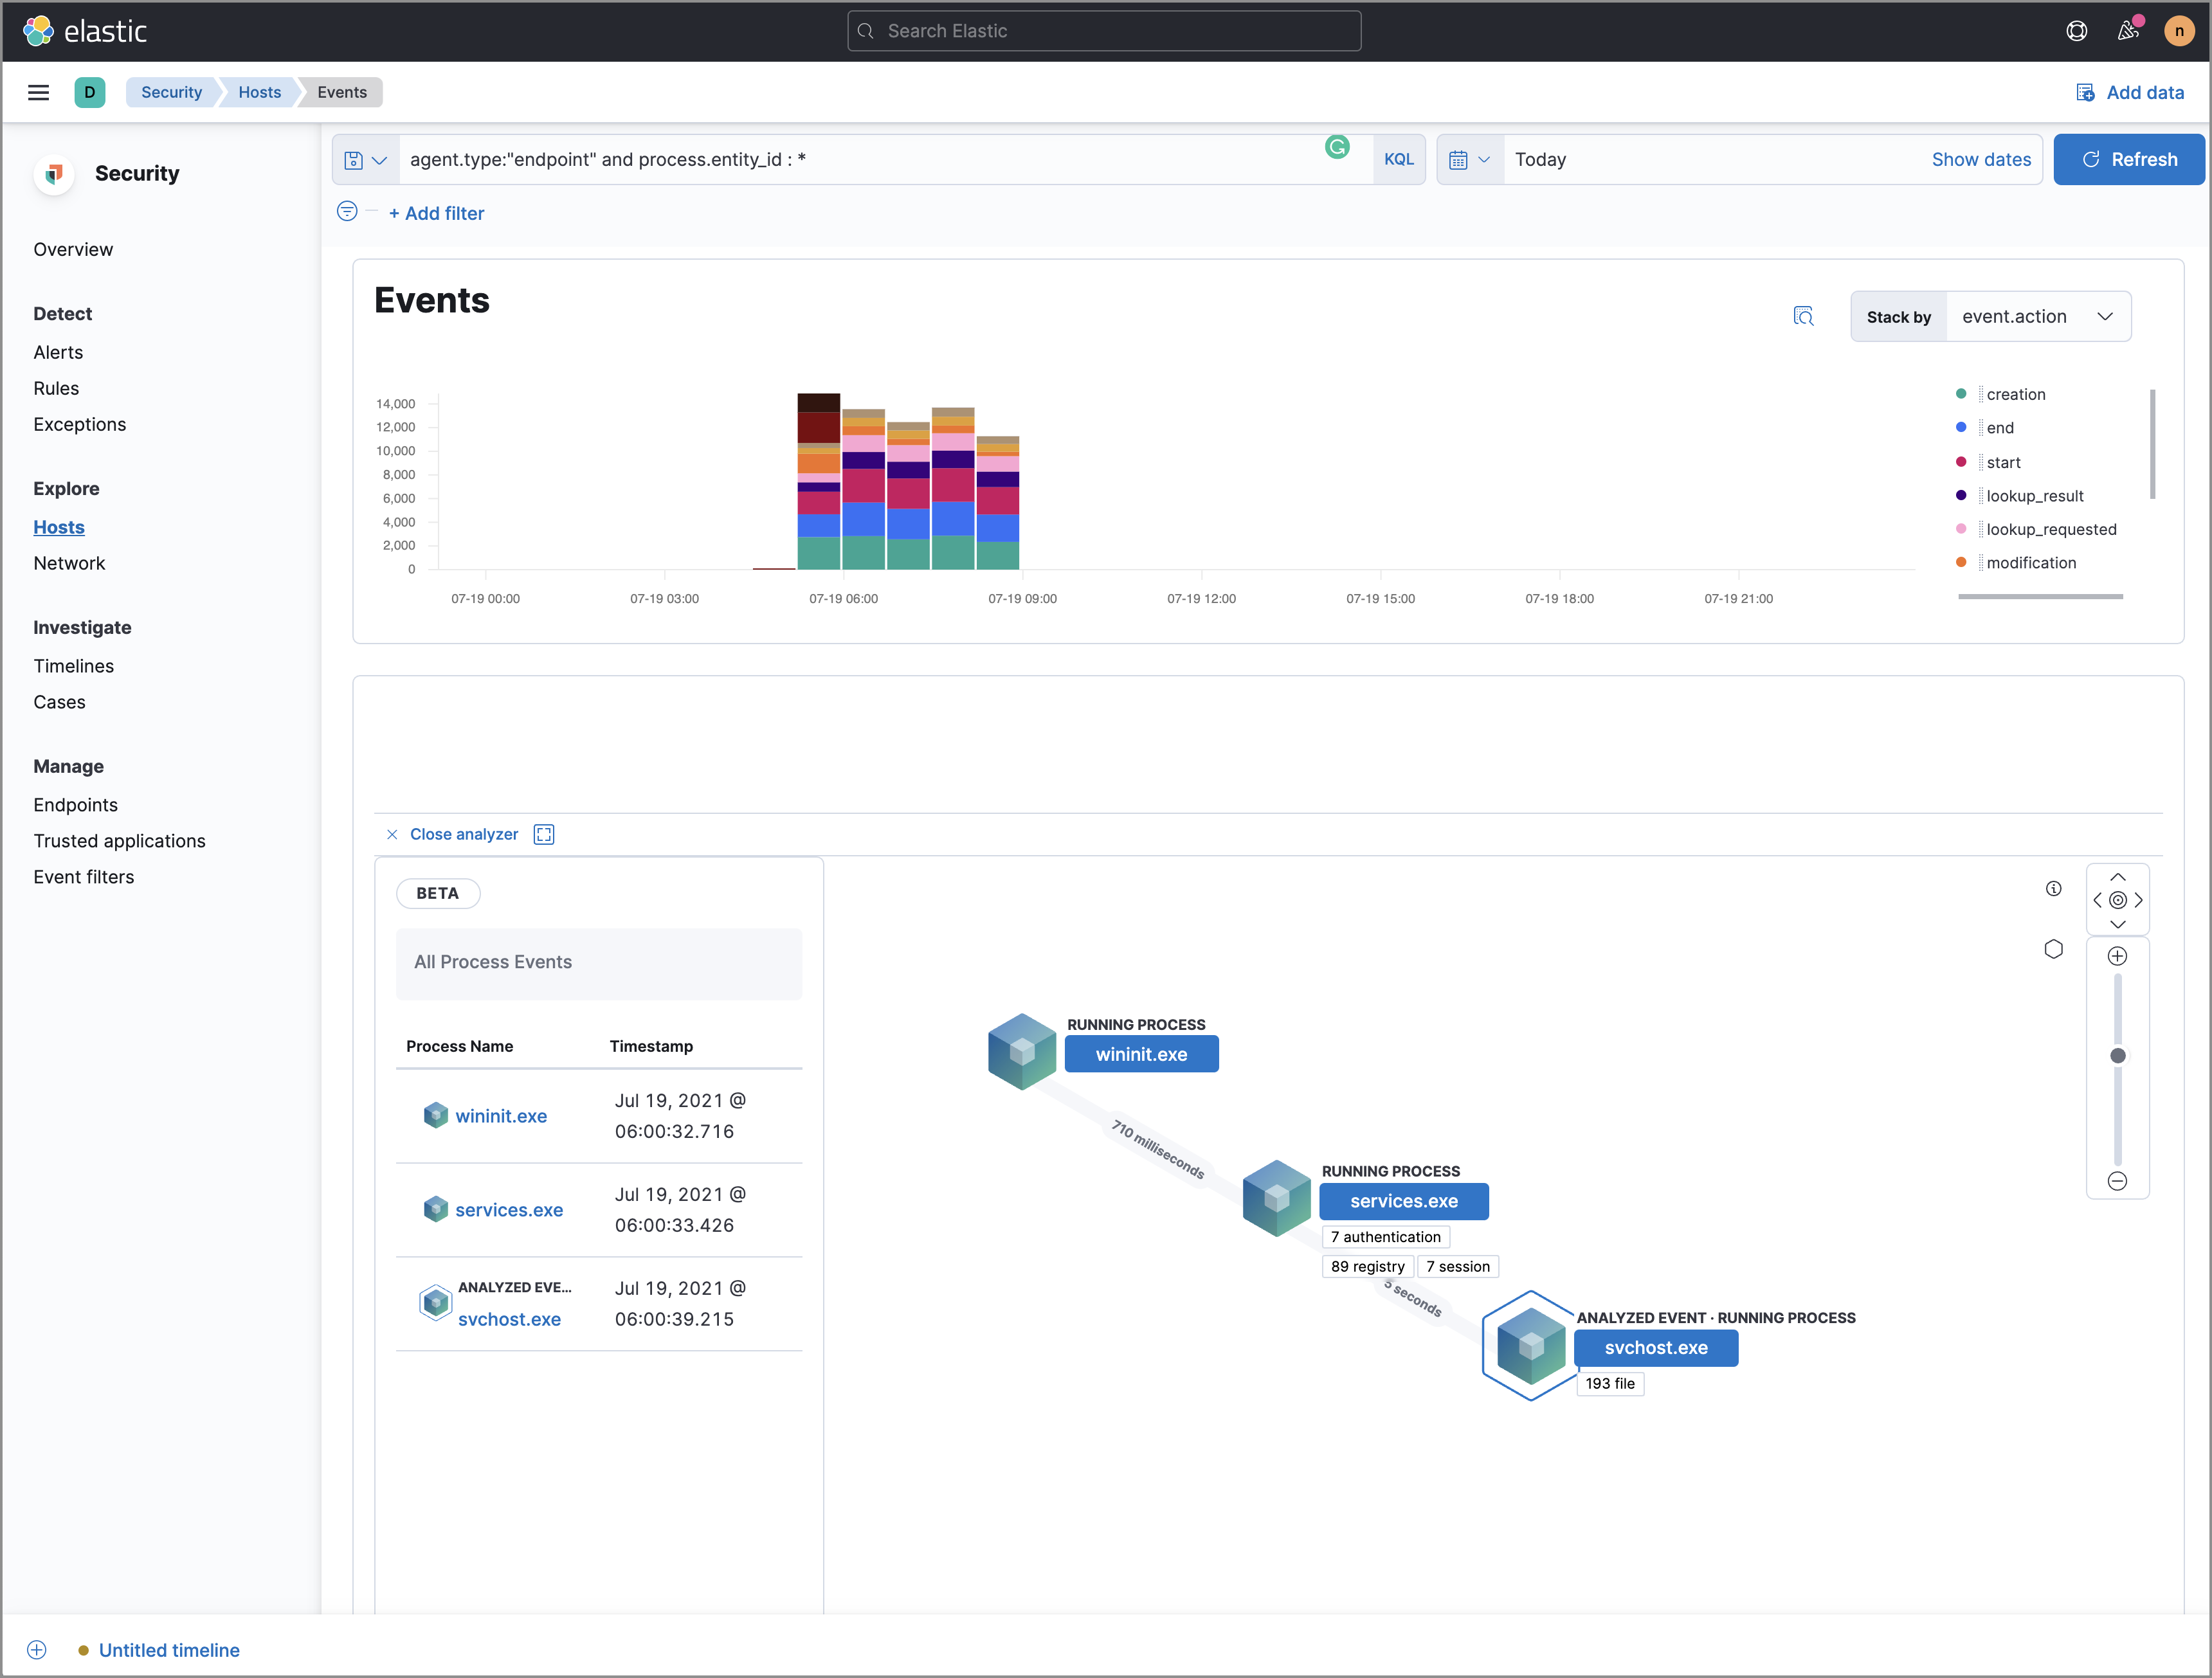Click the svchost.exe analyzed event icon
Screen dimensions: 2212x1678
click(x=1525, y=1345)
